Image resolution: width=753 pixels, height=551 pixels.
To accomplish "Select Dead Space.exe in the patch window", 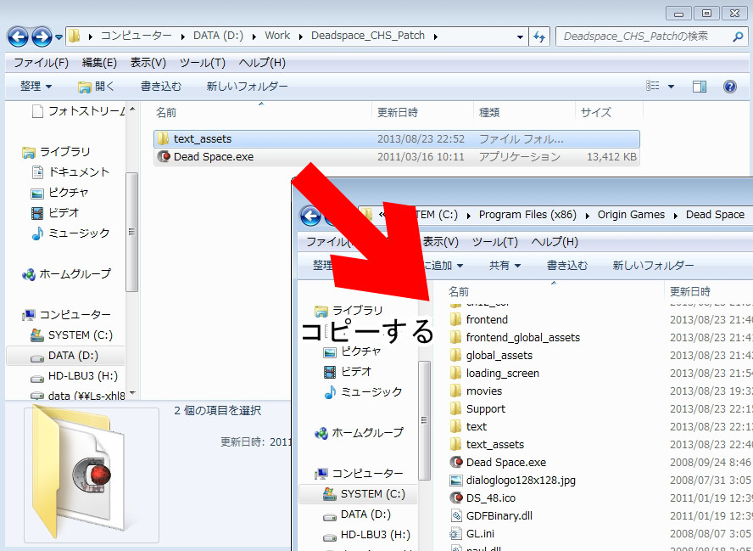I will pyautogui.click(x=397, y=157).
